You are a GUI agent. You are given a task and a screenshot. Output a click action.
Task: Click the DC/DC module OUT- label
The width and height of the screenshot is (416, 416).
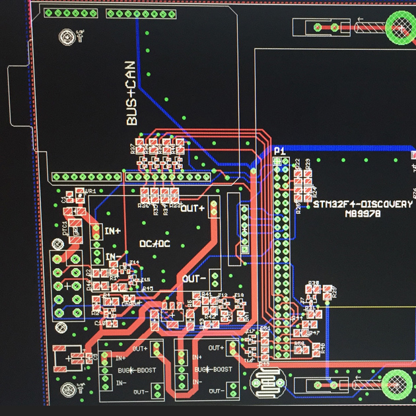click(195, 279)
